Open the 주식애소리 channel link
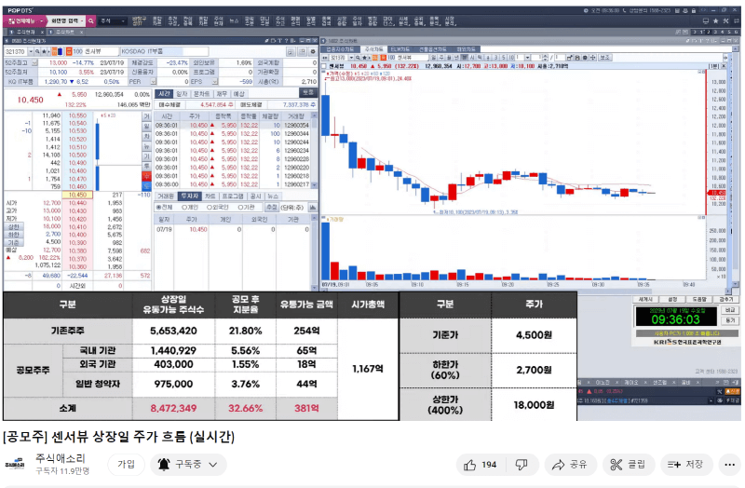 [61, 458]
